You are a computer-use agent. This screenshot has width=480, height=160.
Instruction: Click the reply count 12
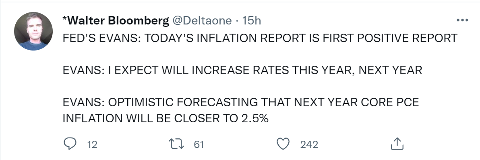click(92, 144)
